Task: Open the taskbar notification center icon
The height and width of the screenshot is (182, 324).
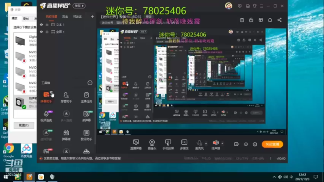Action: click(316, 177)
